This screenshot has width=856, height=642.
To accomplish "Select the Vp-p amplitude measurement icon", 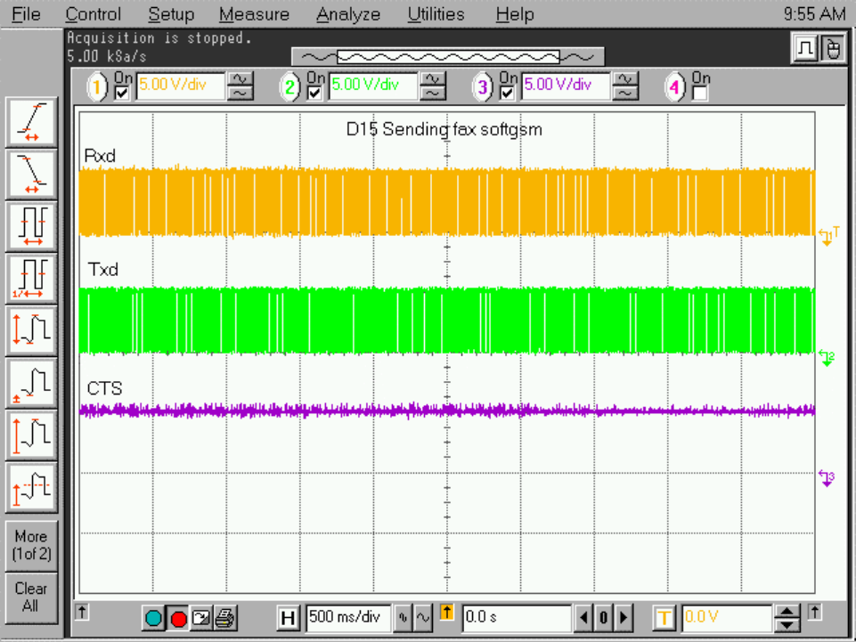I will tap(32, 331).
